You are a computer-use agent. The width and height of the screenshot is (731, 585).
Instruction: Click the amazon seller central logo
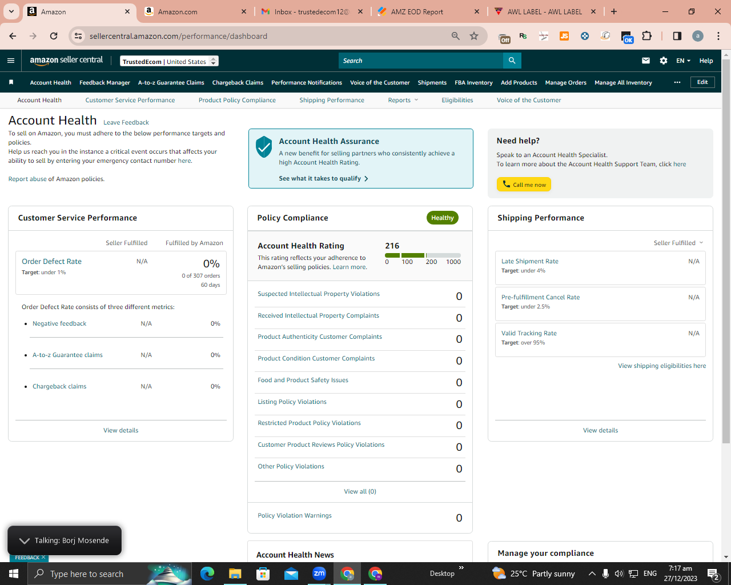click(66, 61)
